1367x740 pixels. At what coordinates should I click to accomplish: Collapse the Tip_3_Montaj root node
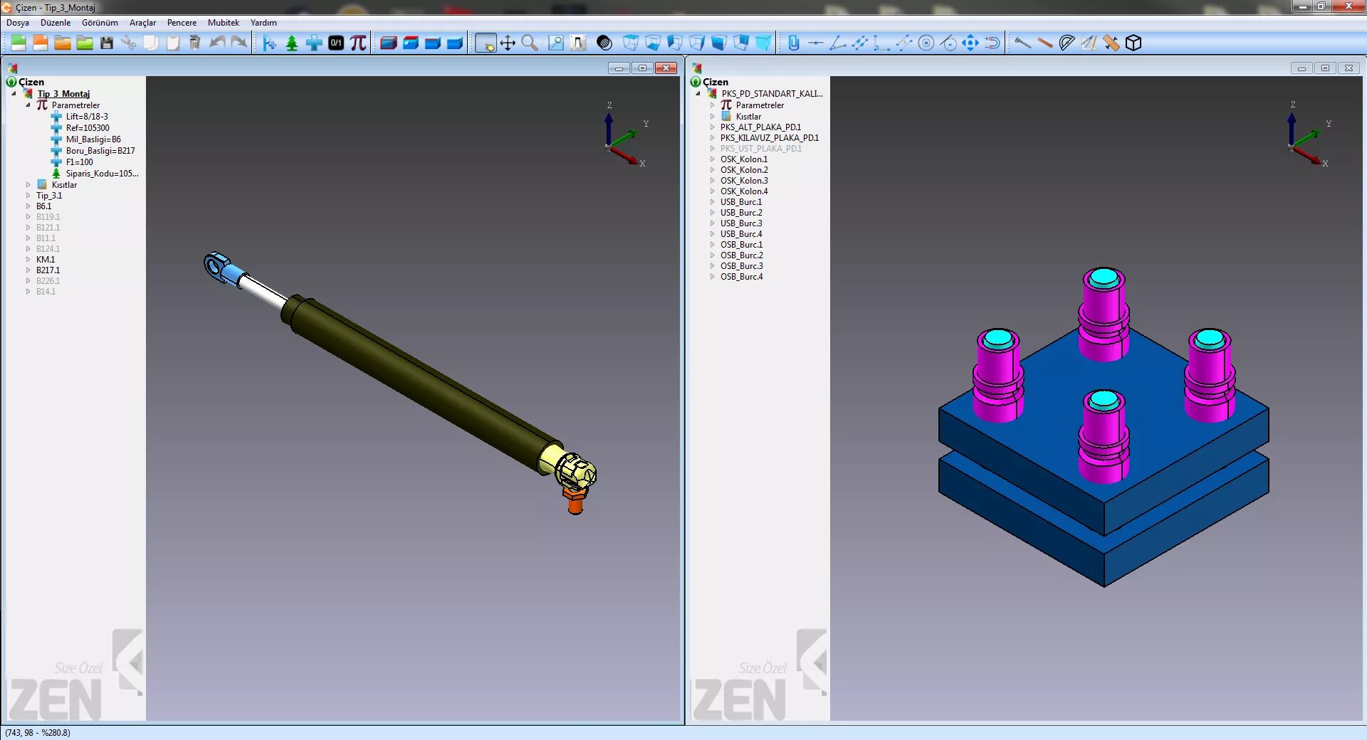14,93
